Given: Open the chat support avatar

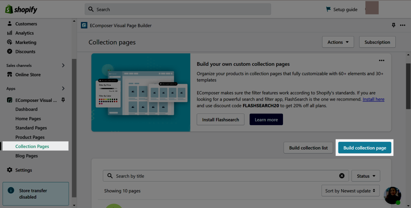Looking at the screenshot, I should point(393,196).
